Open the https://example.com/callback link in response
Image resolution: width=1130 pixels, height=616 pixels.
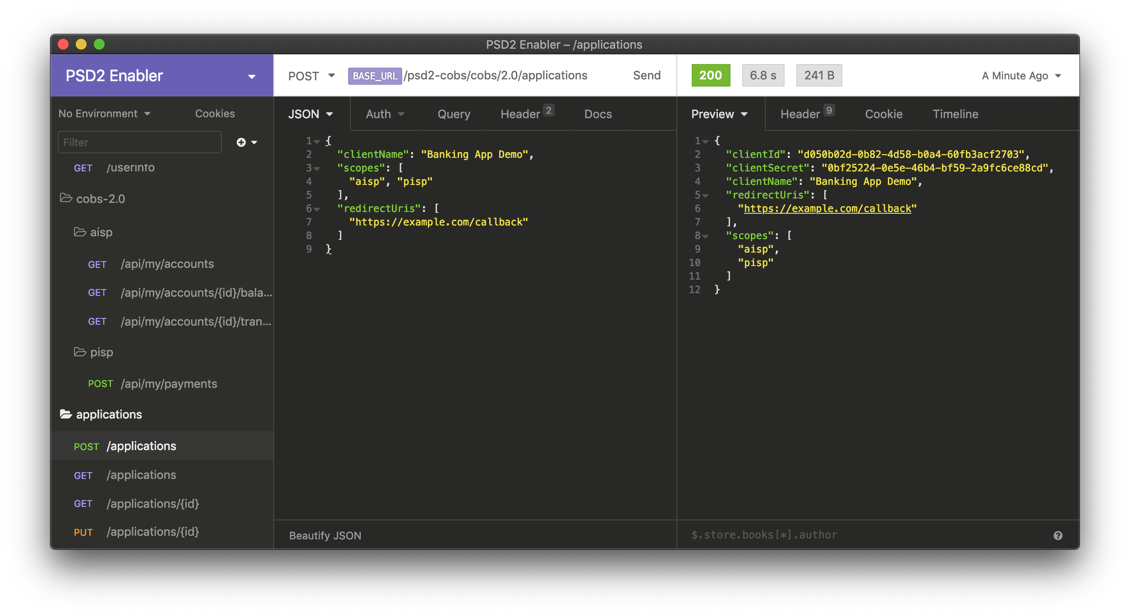point(827,208)
